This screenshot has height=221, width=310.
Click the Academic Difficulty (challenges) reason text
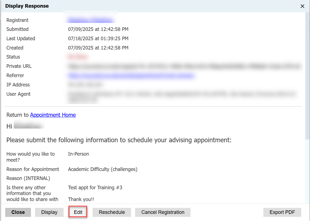[103, 169]
